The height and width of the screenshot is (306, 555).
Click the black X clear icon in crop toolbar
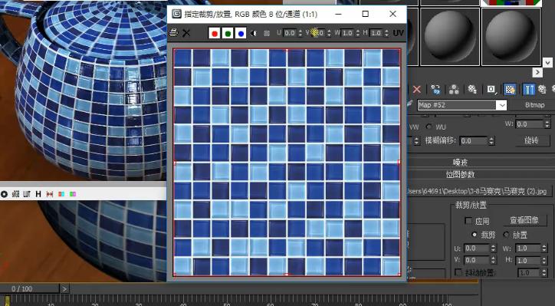click(186, 33)
